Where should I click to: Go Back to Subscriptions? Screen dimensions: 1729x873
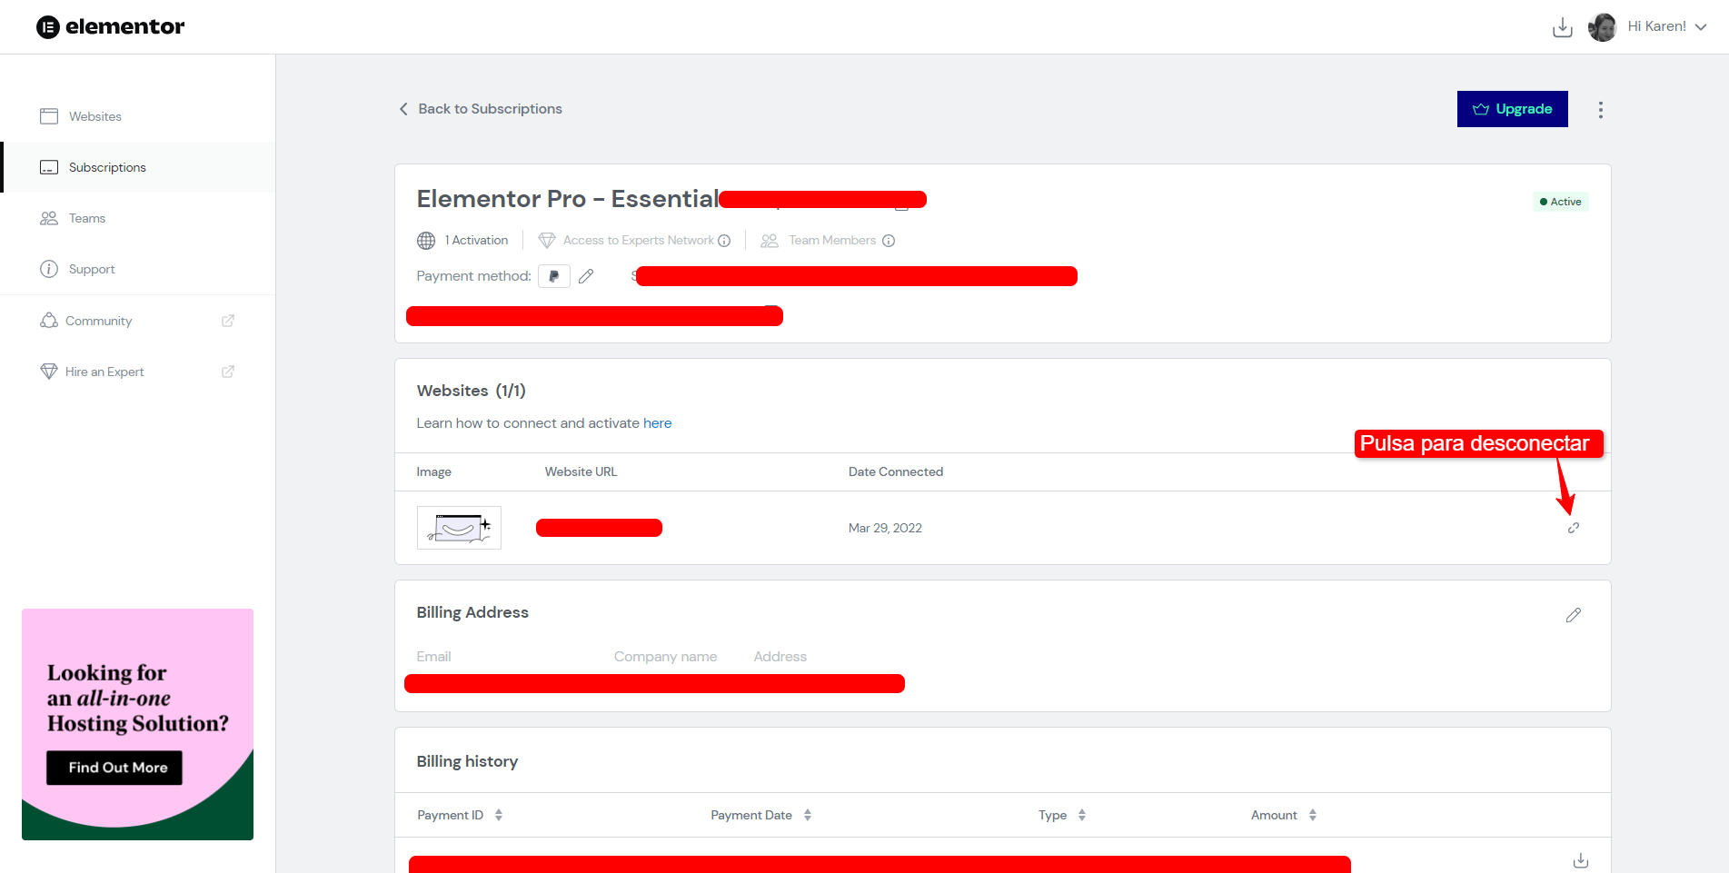pyautogui.click(x=490, y=109)
